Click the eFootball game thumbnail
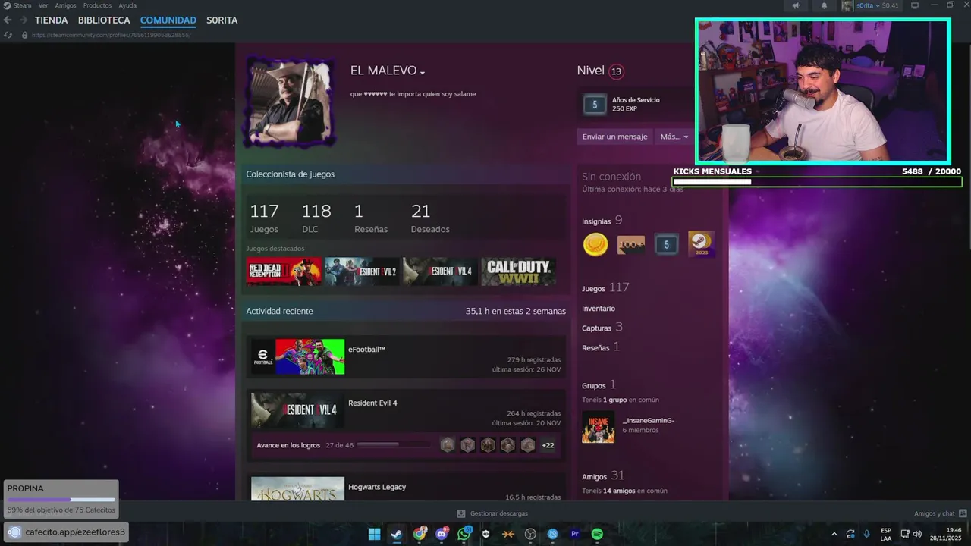Screen dimensions: 971x546 pyautogui.click(x=297, y=356)
